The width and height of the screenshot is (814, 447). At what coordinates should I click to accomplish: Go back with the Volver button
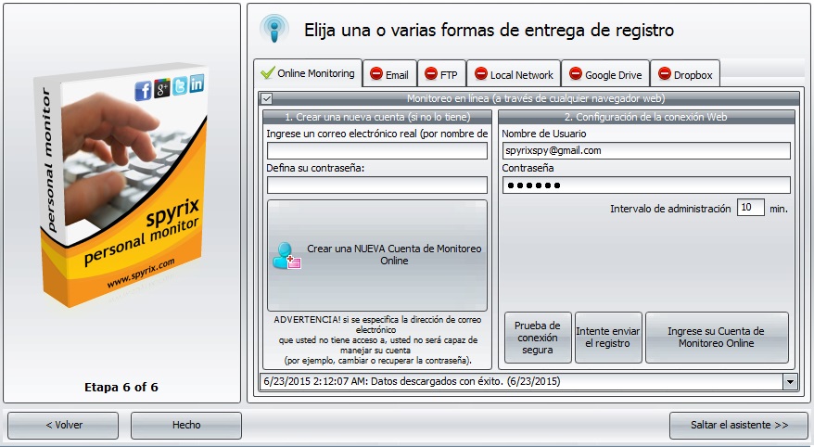pos(63,425)
